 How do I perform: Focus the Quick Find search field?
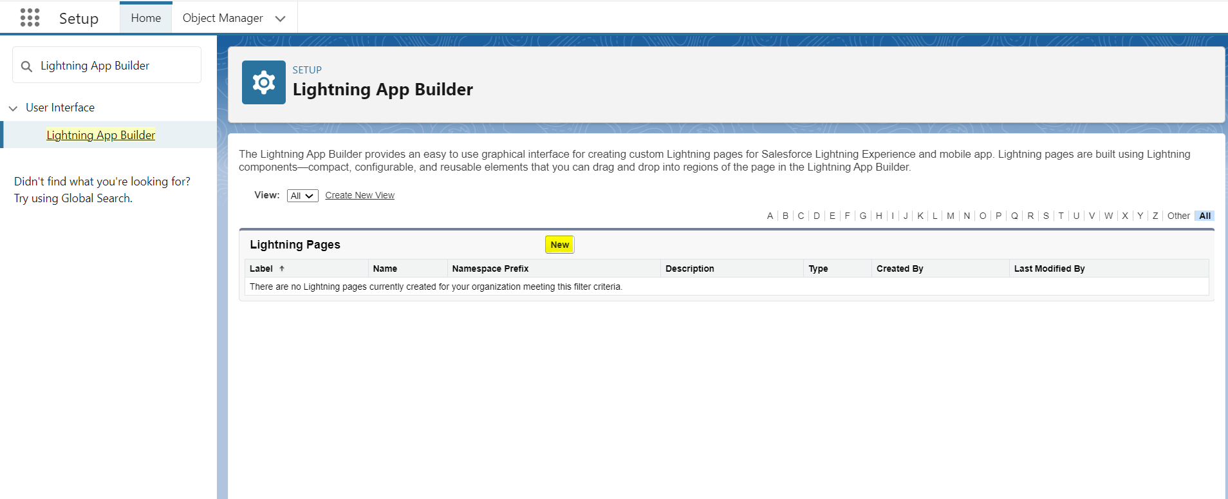[107, 65]
